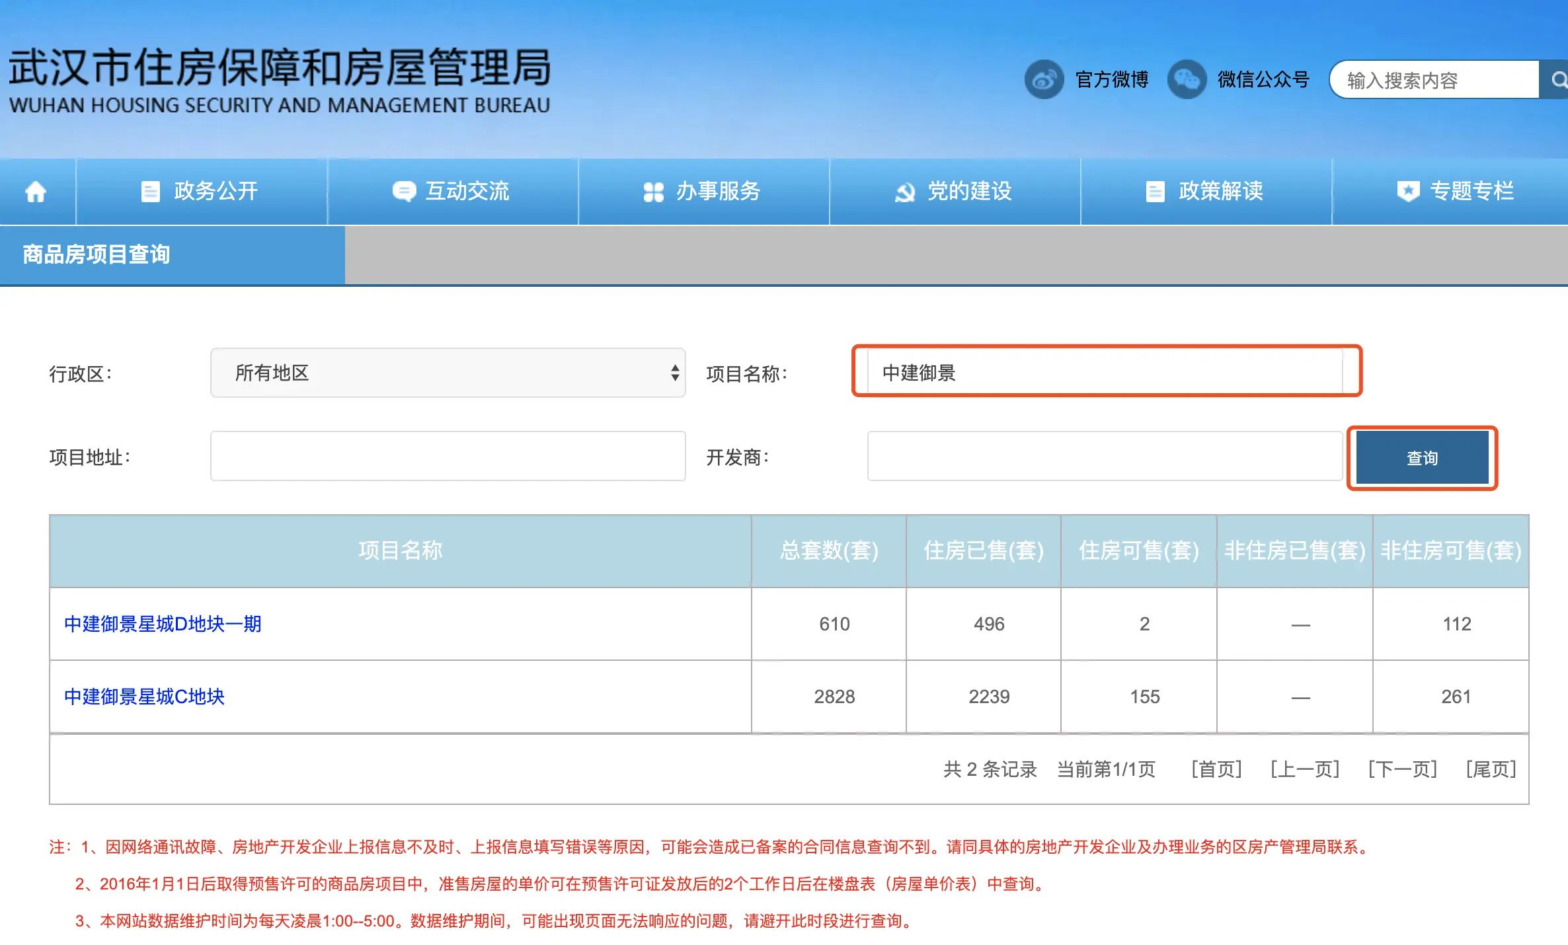This screenshot has height=945, width=1568.
Task: Focus the 项目地址 address field
Action: click(448, 457)
